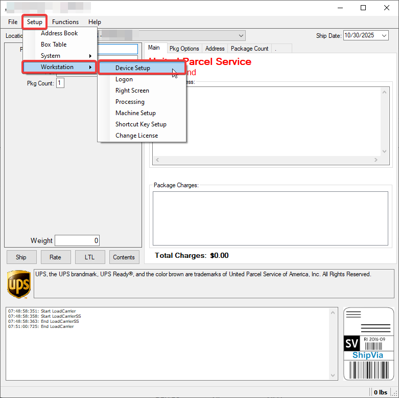The image size is (399, 398).
Task: Click the Contents button
Action: pos(124,257)
